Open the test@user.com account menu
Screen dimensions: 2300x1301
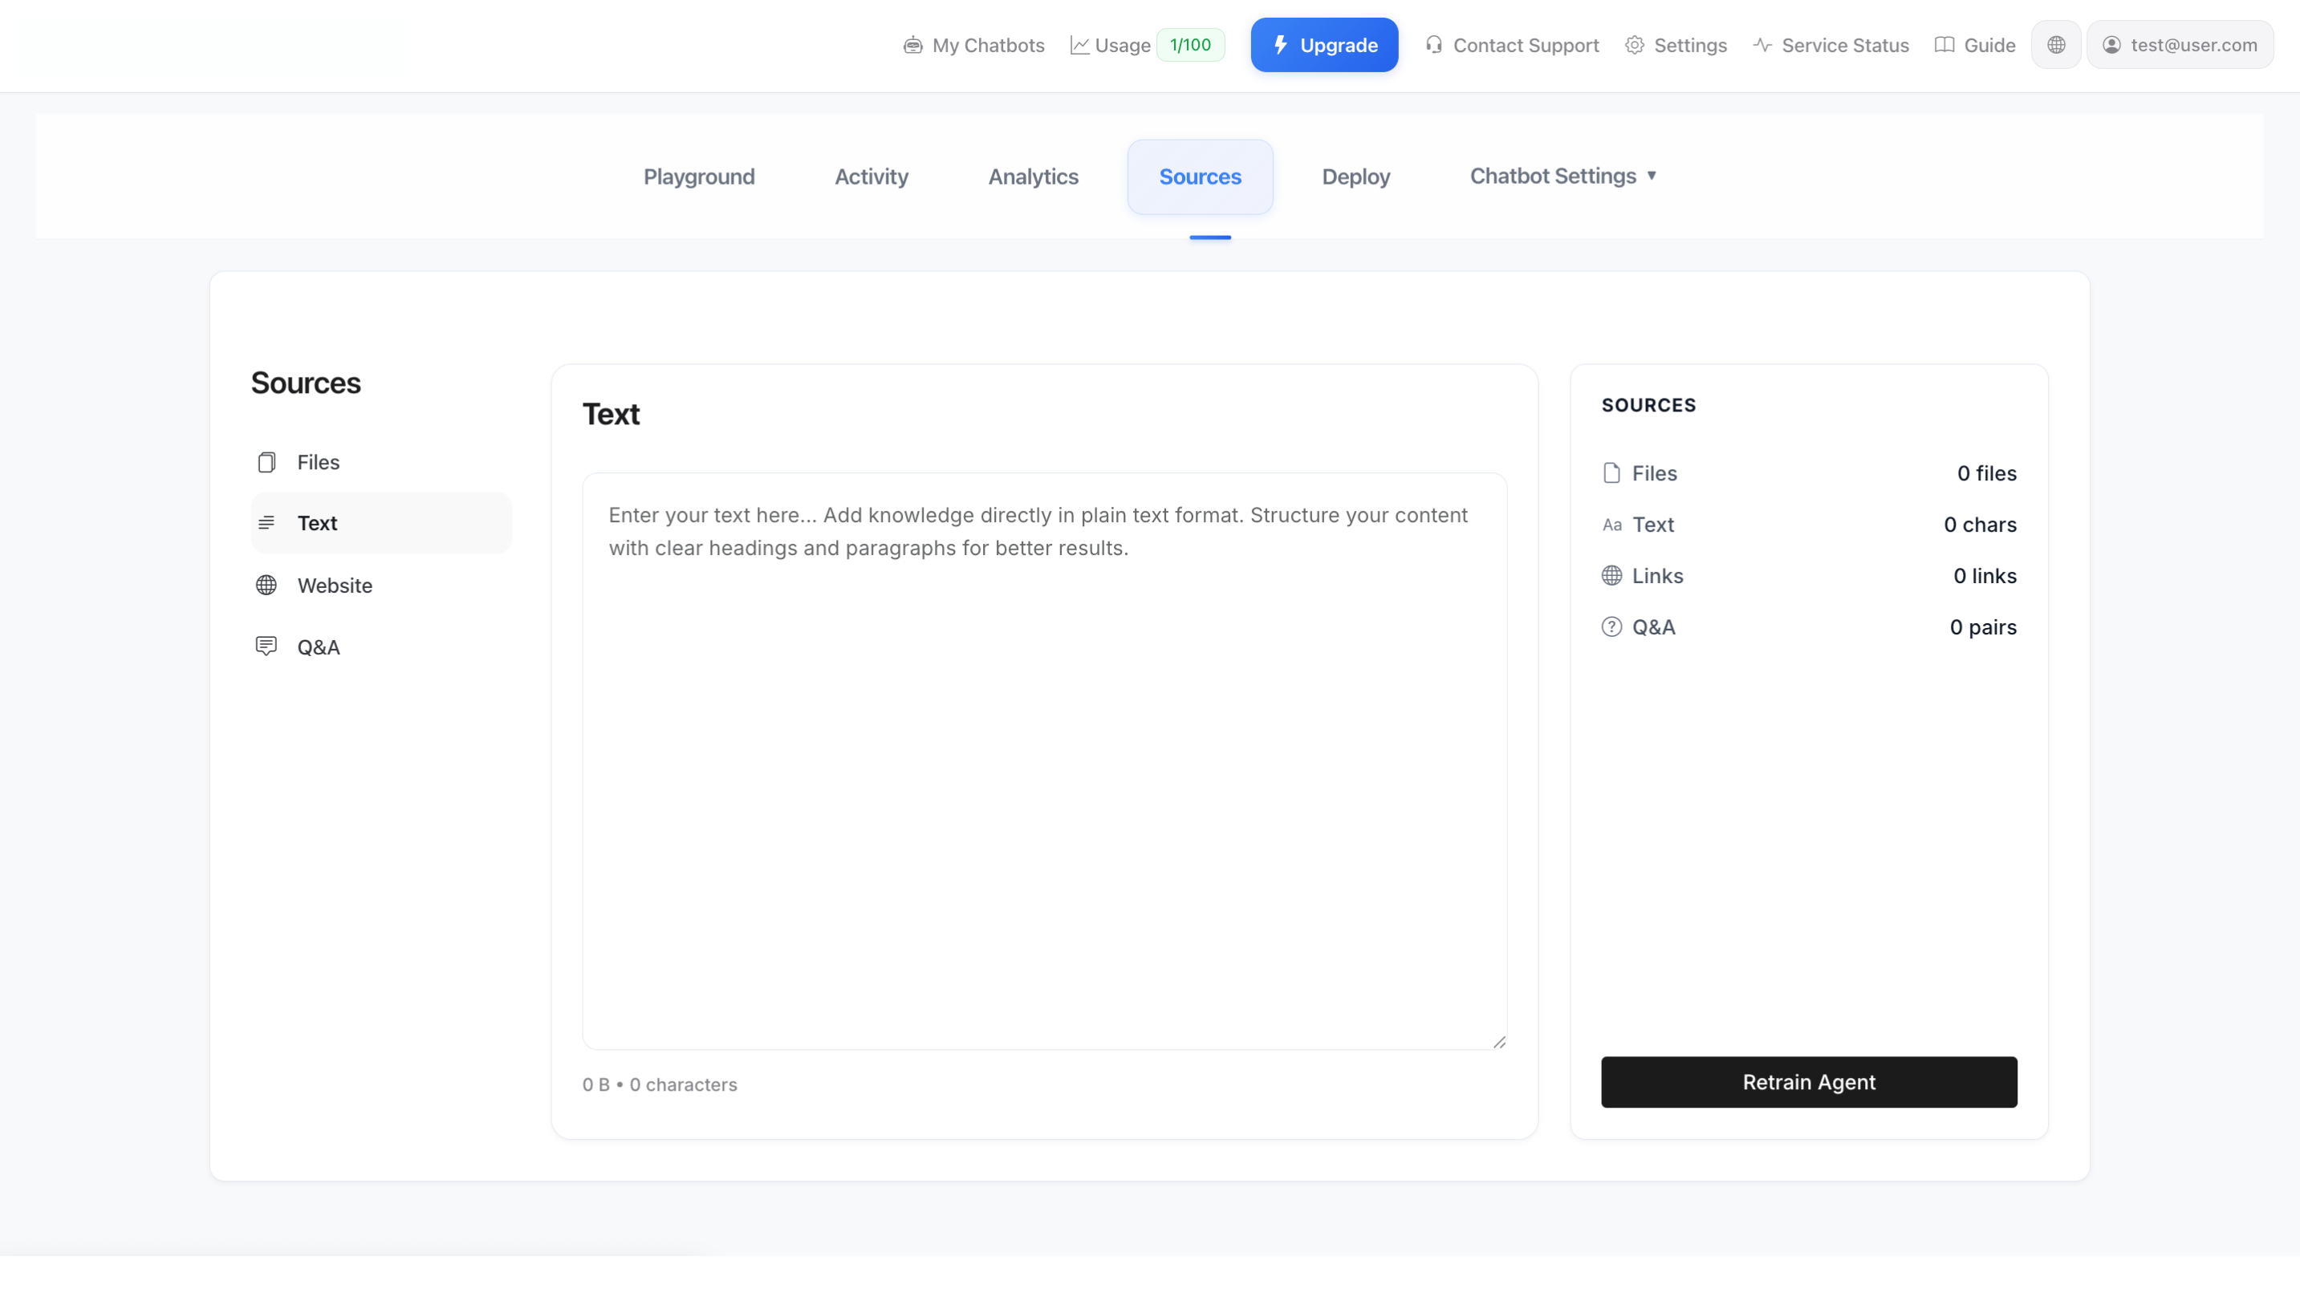(2181, 45)
